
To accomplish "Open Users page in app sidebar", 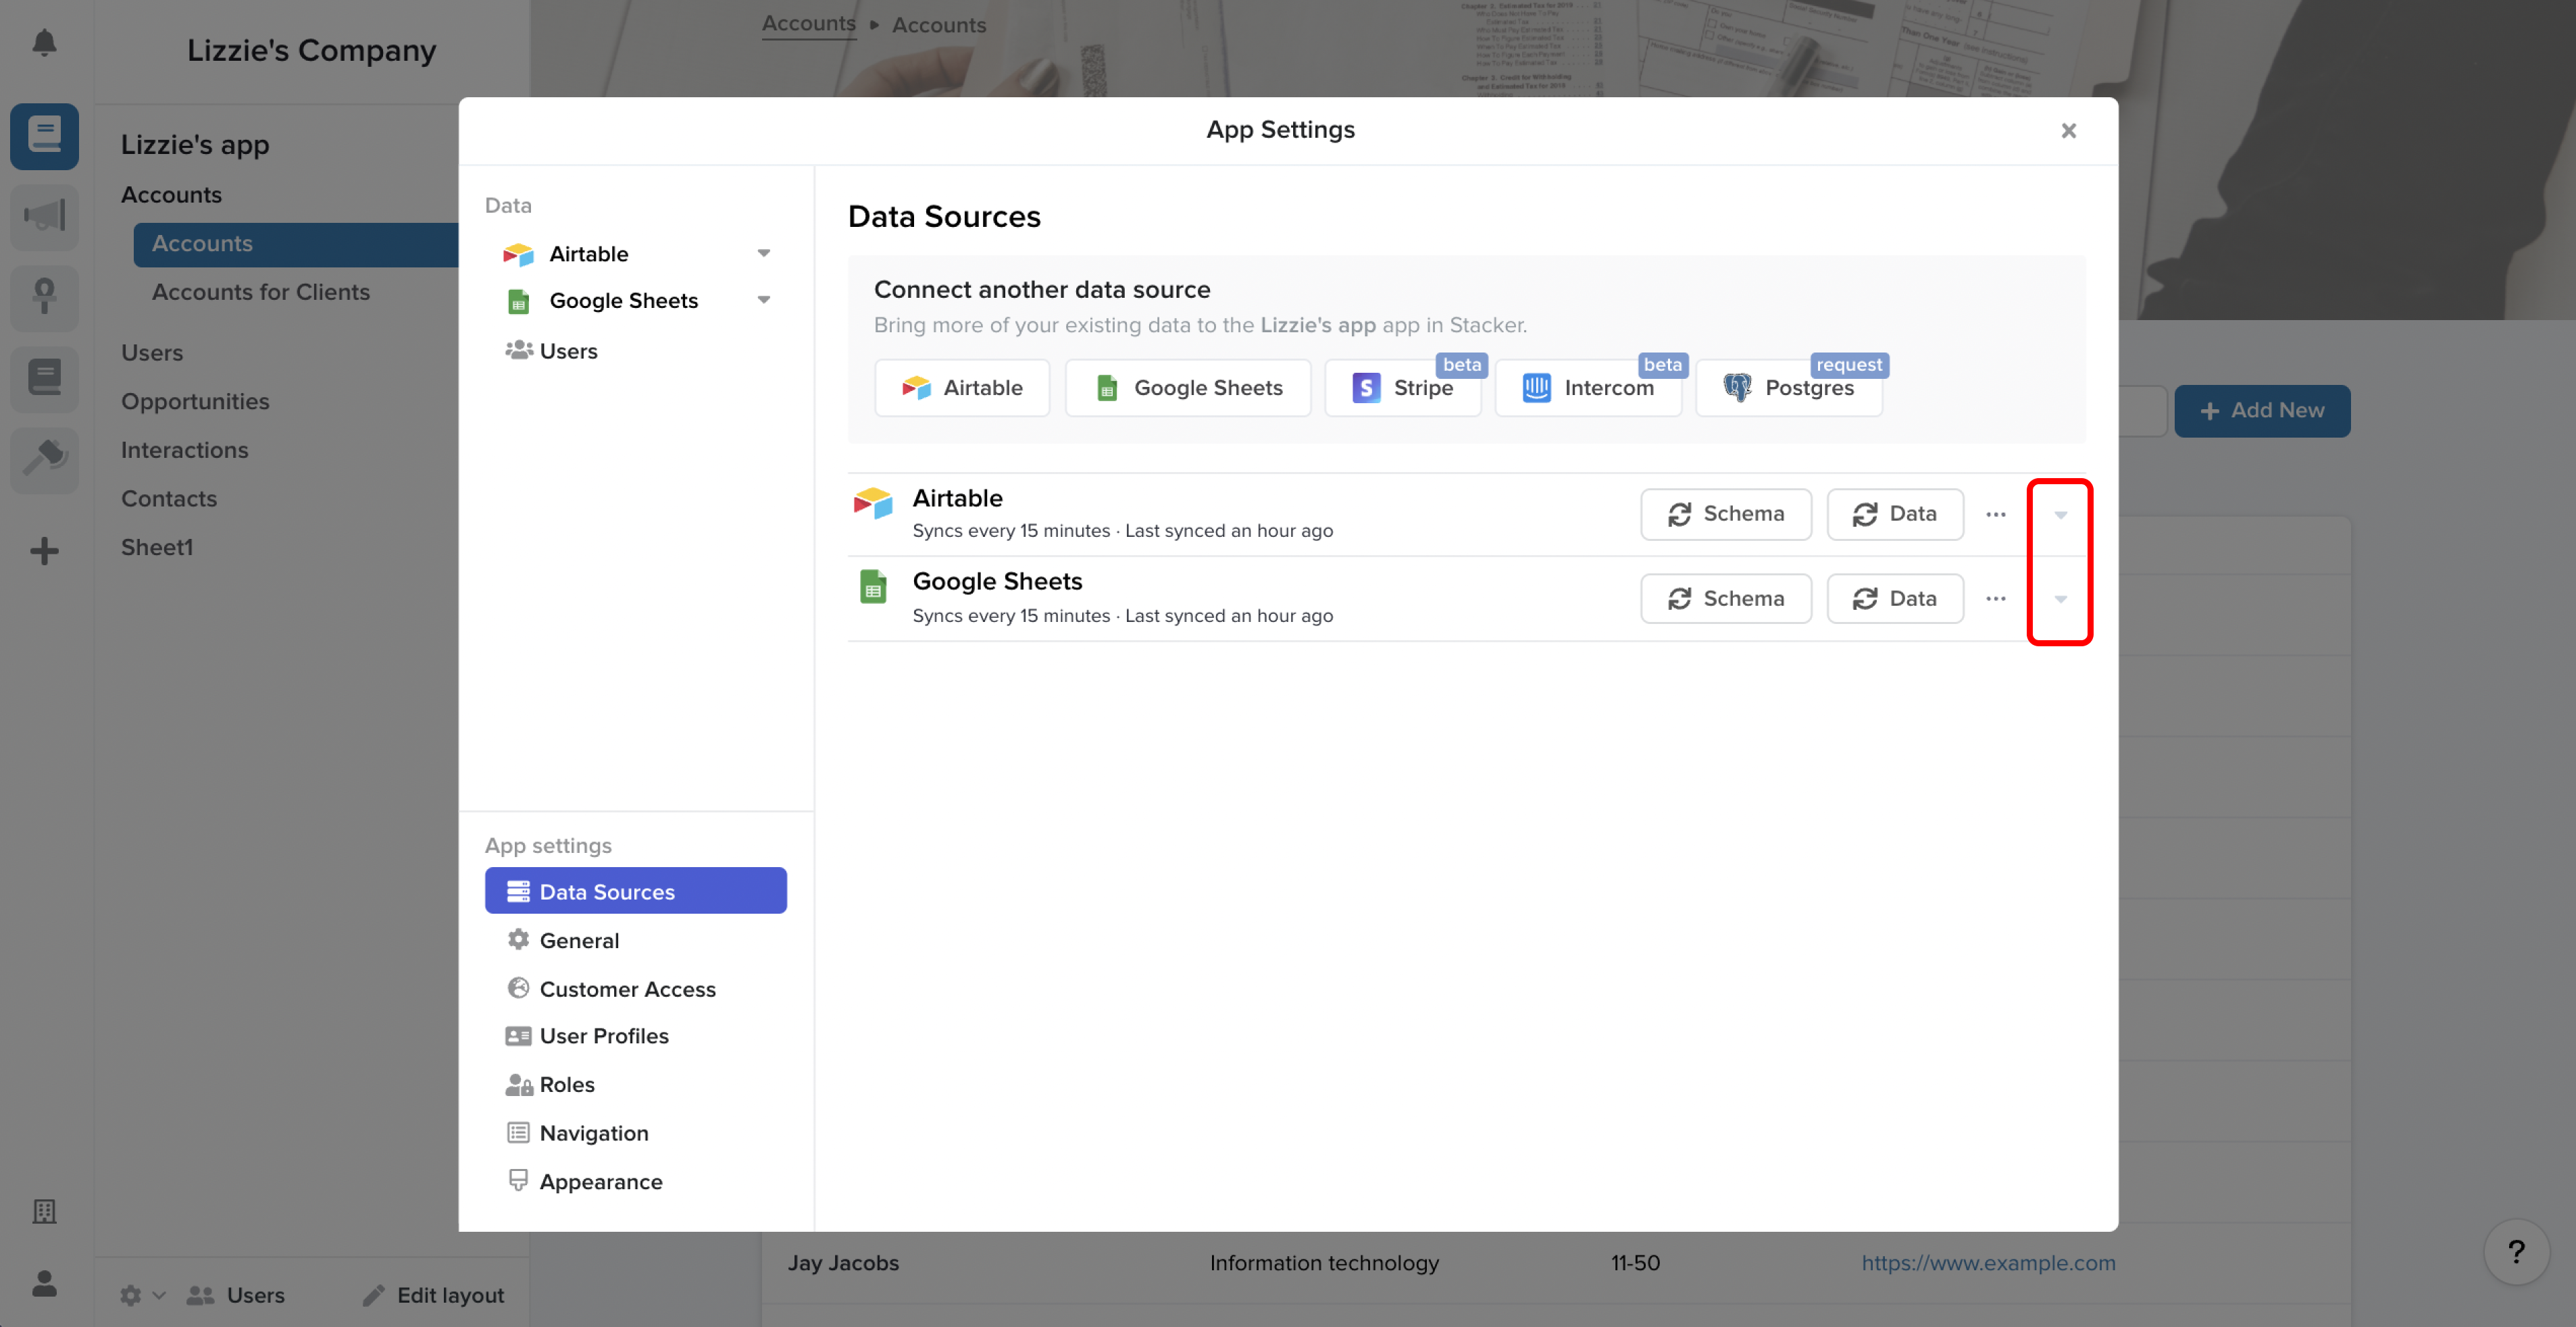I will (152, 353).
